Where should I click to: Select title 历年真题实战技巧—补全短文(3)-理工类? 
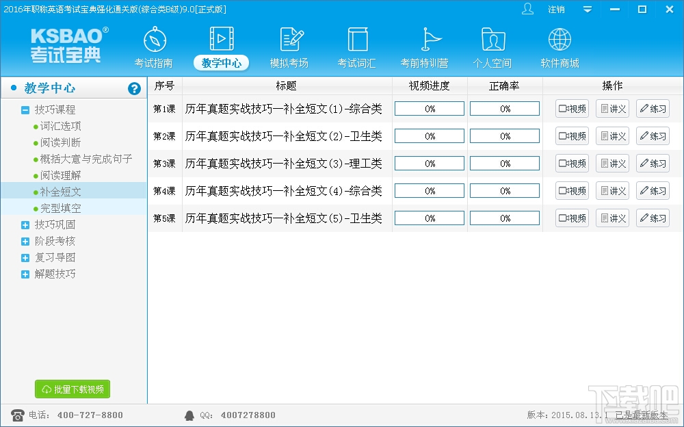[x=284, y=164]
